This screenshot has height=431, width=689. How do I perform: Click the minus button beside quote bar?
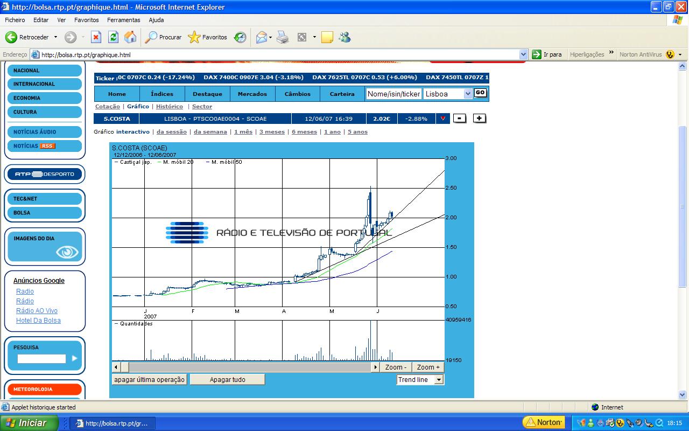459,119
